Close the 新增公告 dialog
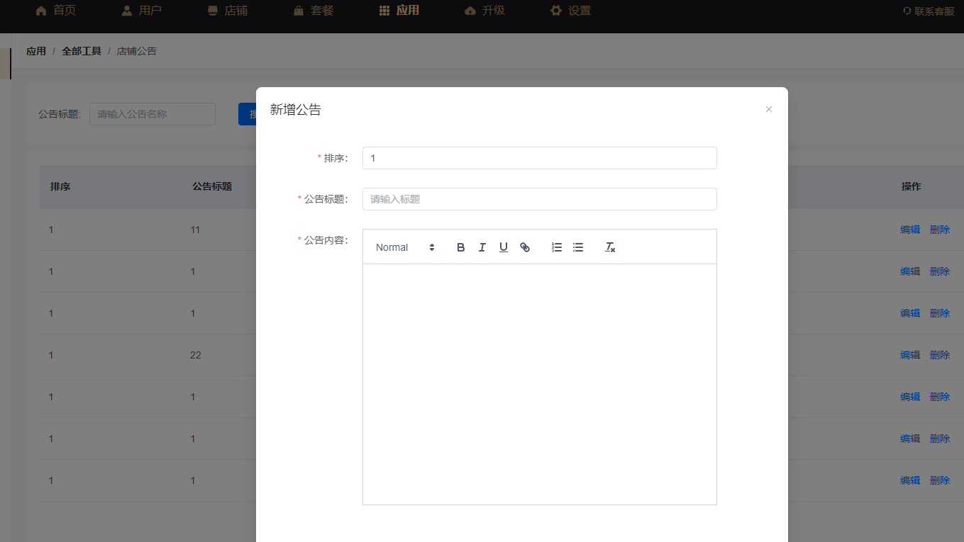The height and width of the screenshot is (542, 964). [x=768, y=109]
